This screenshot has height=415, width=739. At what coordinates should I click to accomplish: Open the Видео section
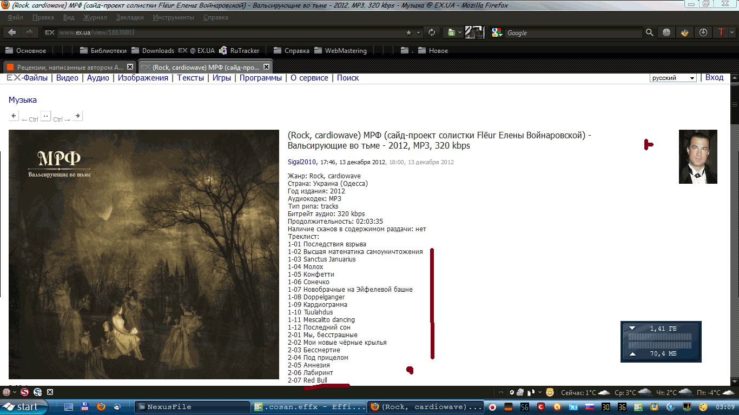point(68,78)
